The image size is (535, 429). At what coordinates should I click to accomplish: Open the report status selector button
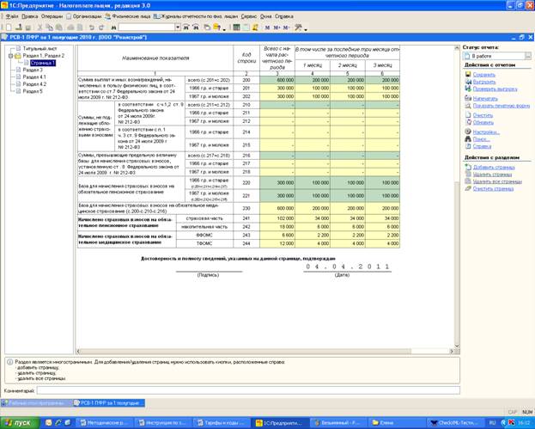[528, 56]
